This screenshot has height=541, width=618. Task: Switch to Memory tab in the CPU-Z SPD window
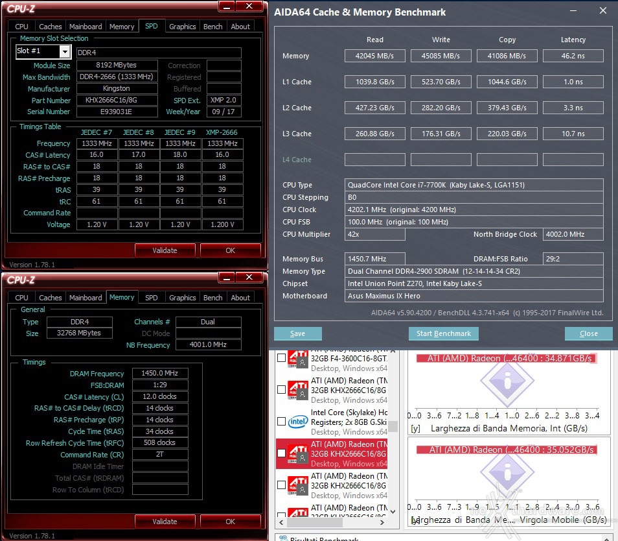(122, 27)
